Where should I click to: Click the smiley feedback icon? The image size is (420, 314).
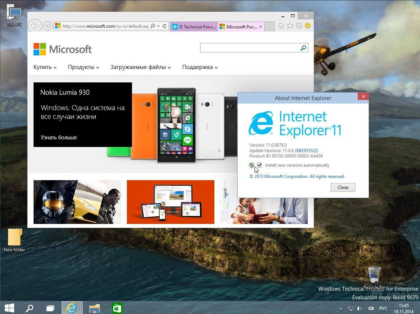308,26
